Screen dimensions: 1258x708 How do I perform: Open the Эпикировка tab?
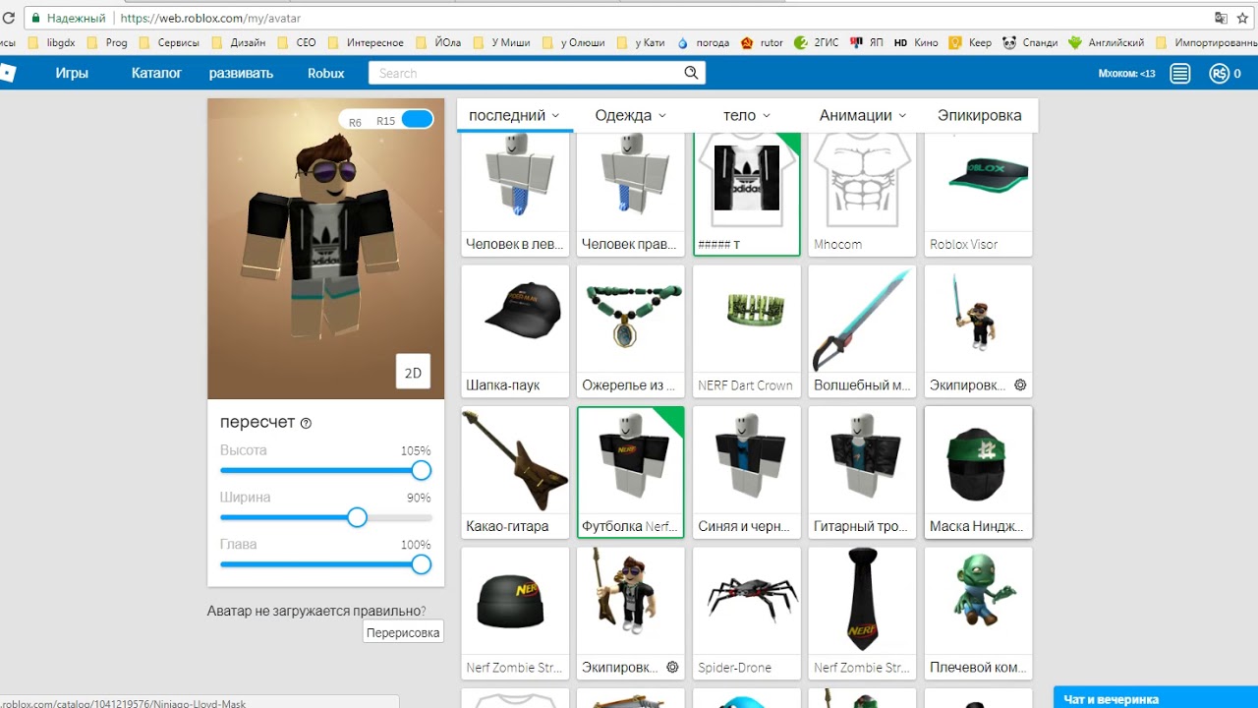tap(979, 115)
